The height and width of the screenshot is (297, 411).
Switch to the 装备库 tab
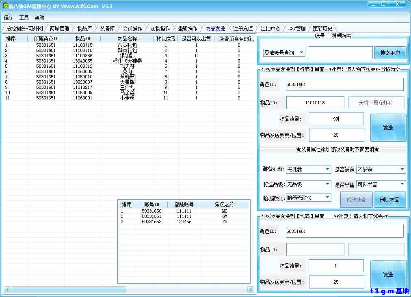pos(107,28)
